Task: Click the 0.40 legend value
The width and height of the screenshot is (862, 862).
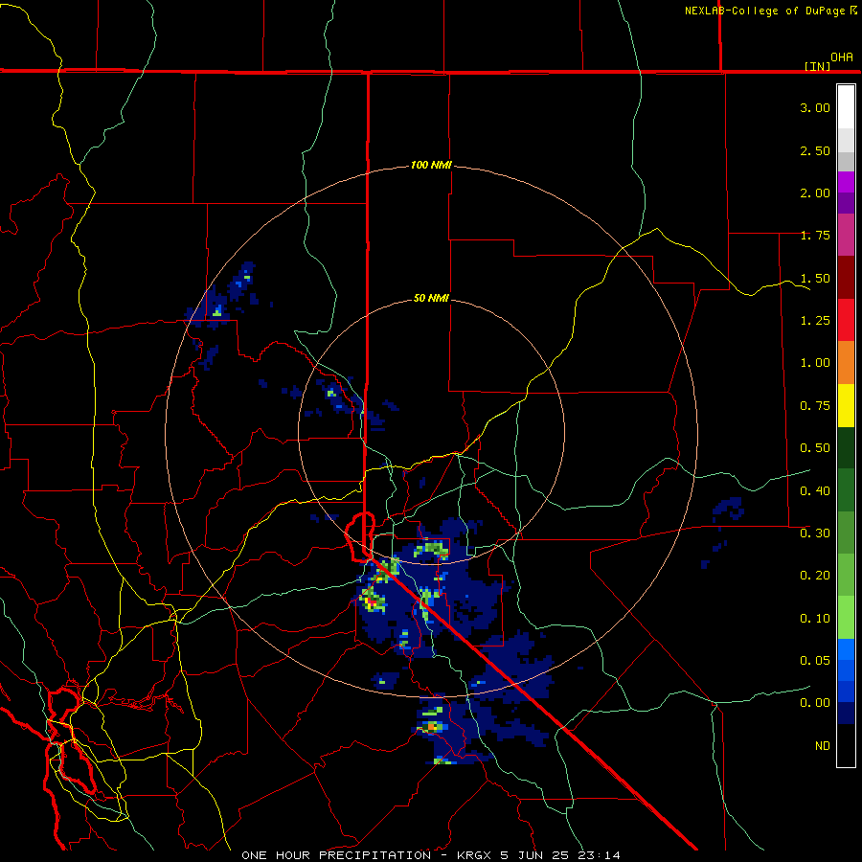Action: (x=815, y=490)
